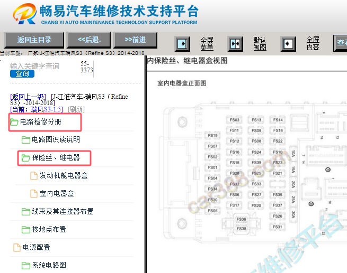Click the 返回主目录 button
The width and height of the screenshot is (347, 273).
coord(34,40)
